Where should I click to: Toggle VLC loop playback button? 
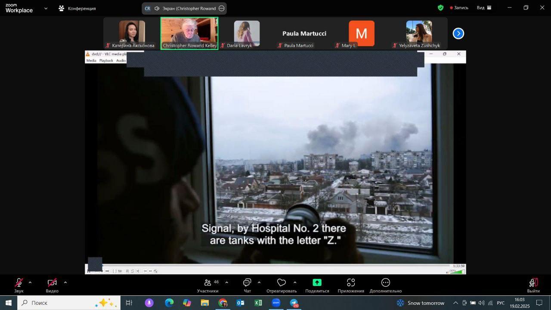pos(132,271)
